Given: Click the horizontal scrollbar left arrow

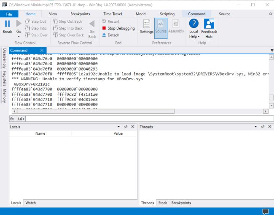Looking at the screenshot, I should (14, 111).
